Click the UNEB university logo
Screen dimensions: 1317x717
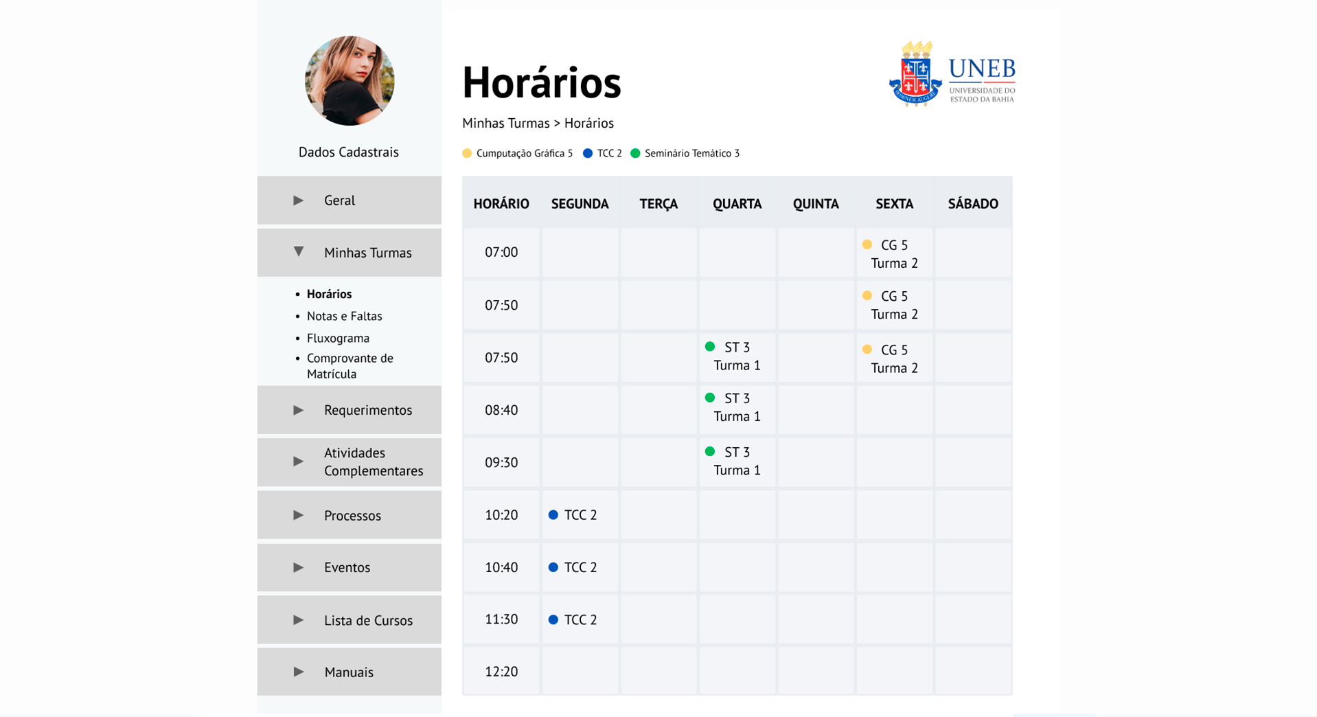point(952,74)
